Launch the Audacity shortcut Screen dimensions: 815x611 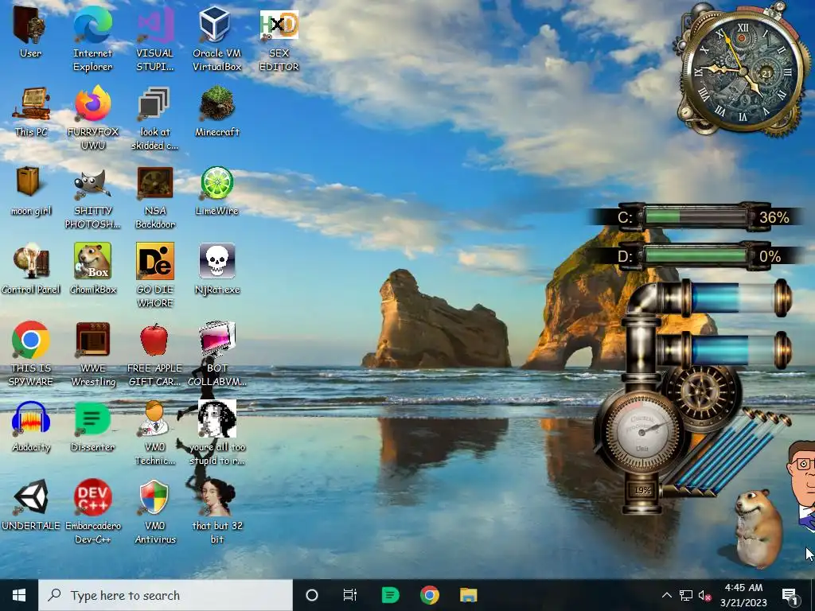[x=31, y=426]
